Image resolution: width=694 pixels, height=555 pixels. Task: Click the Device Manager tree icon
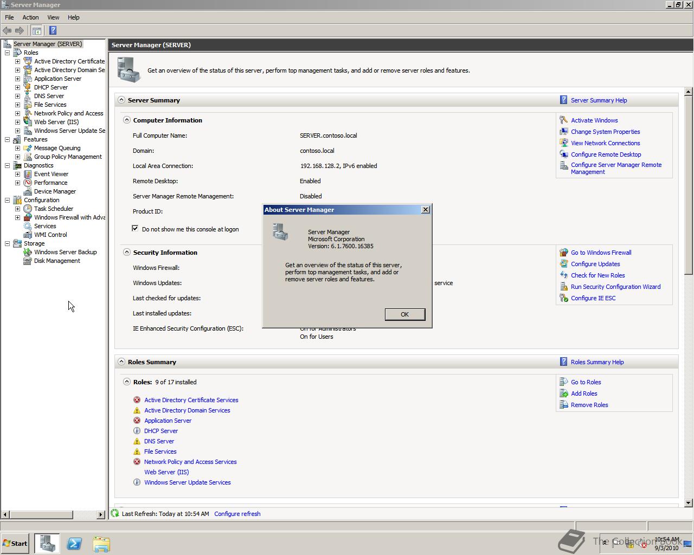pos(28,191)
